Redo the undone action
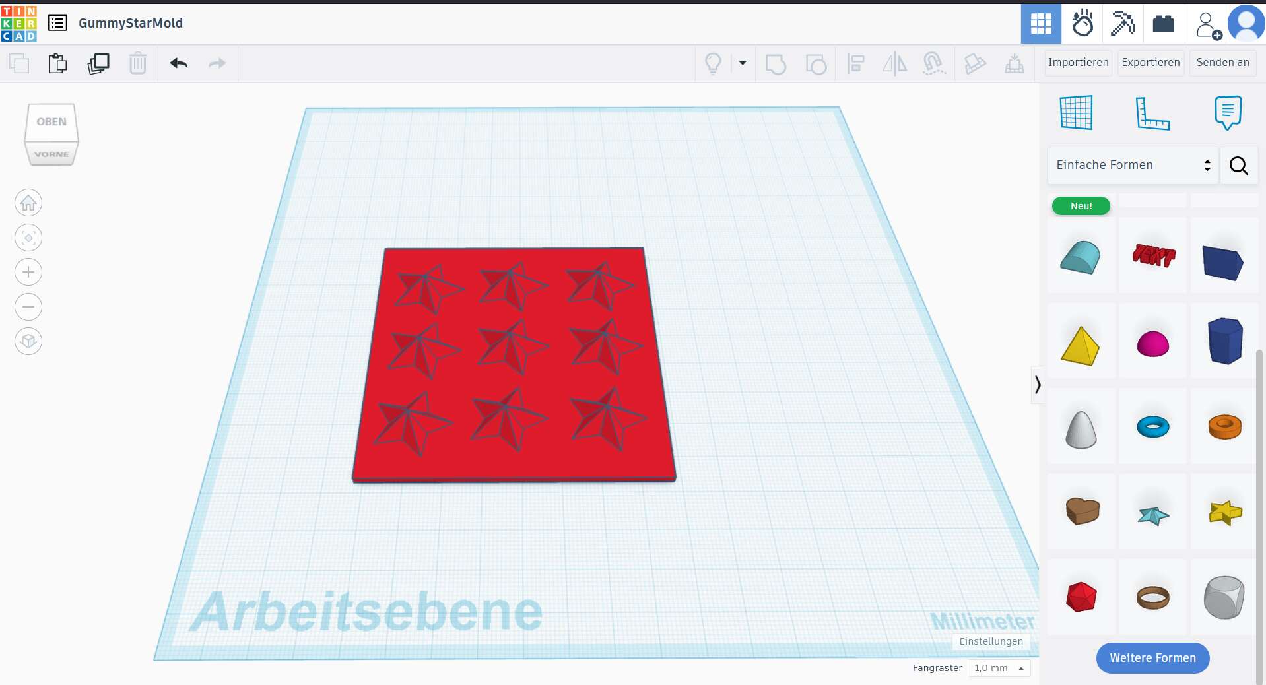Viewport: 1266px width, 685px height. pyautogui.click(x=217, y=63)
